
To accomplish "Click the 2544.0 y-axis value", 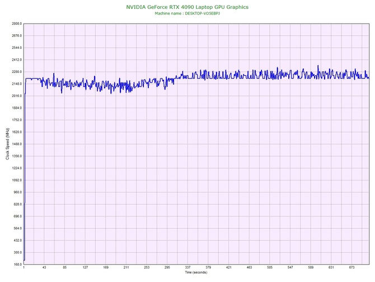I will (17, 48).
